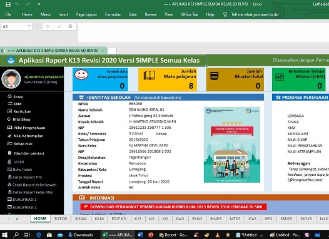This screenshot has width=329, height=239.
Task: Click the open book icon on Mata pelajaran card
Action: [149, 75]
